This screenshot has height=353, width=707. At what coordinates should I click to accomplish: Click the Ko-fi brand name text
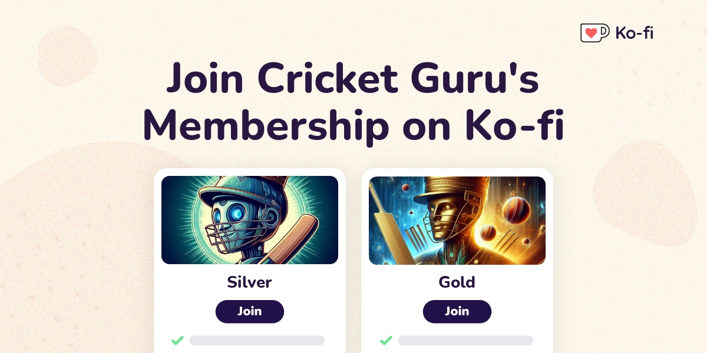coord(635,33)
